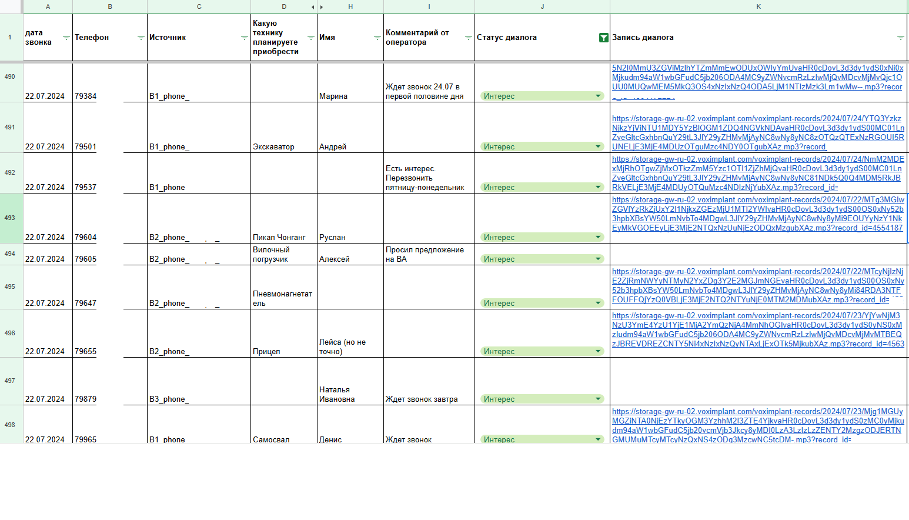Select column K via its header letter
The width and height of the screenshot is (909, 520).
click(758, 6)
